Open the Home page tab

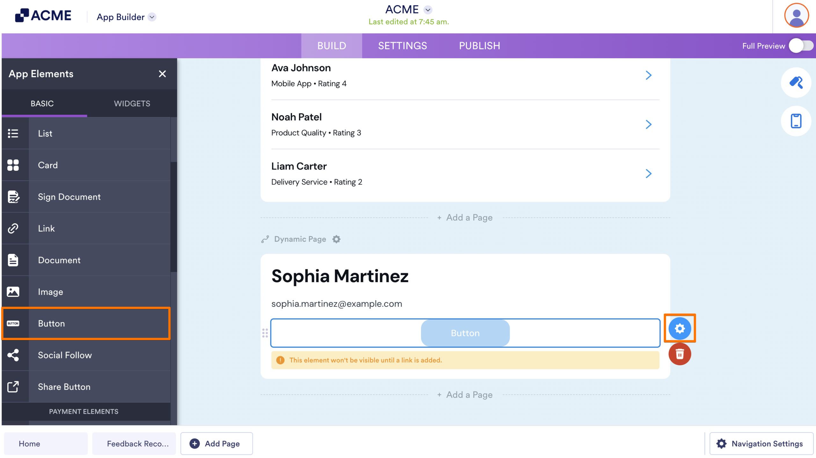[x=46, y=444]
